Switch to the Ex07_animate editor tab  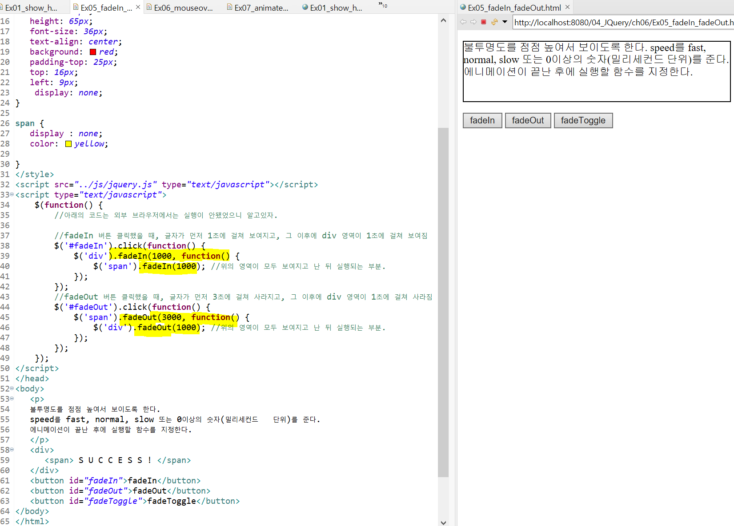coord(258,8)
